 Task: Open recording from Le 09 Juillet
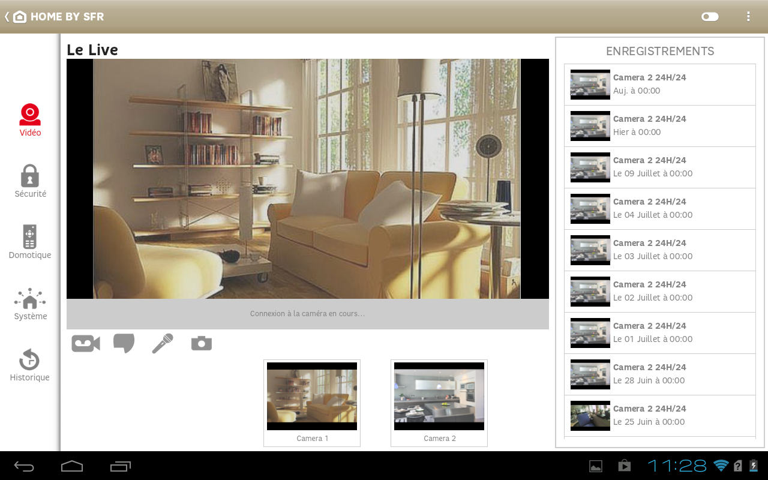coord(660,167)
